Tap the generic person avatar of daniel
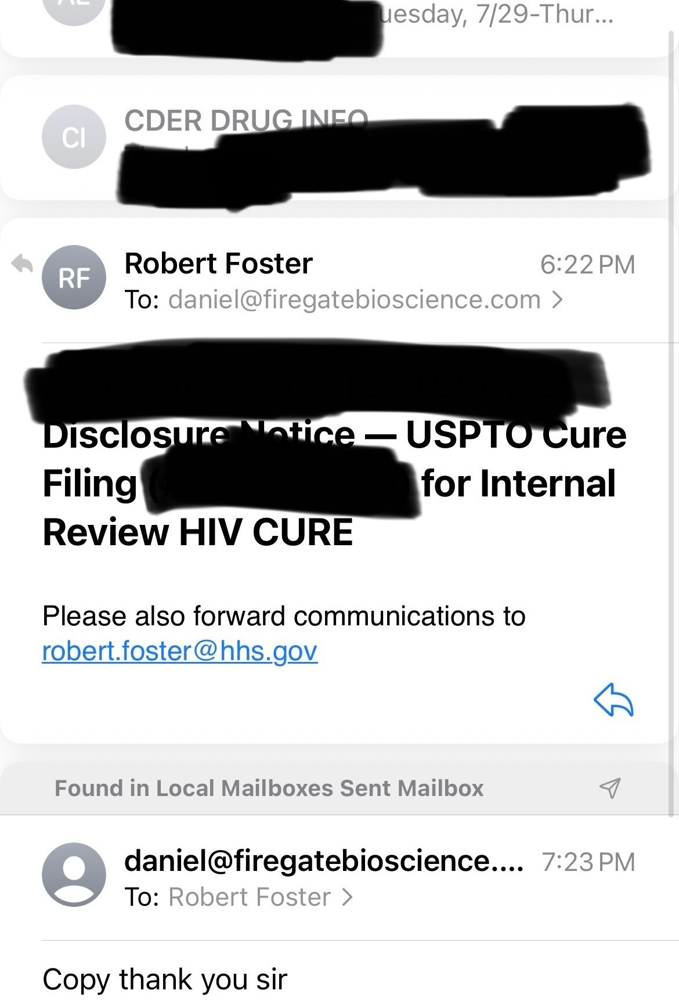The image size is (679, 1001). tap(74, 875)
